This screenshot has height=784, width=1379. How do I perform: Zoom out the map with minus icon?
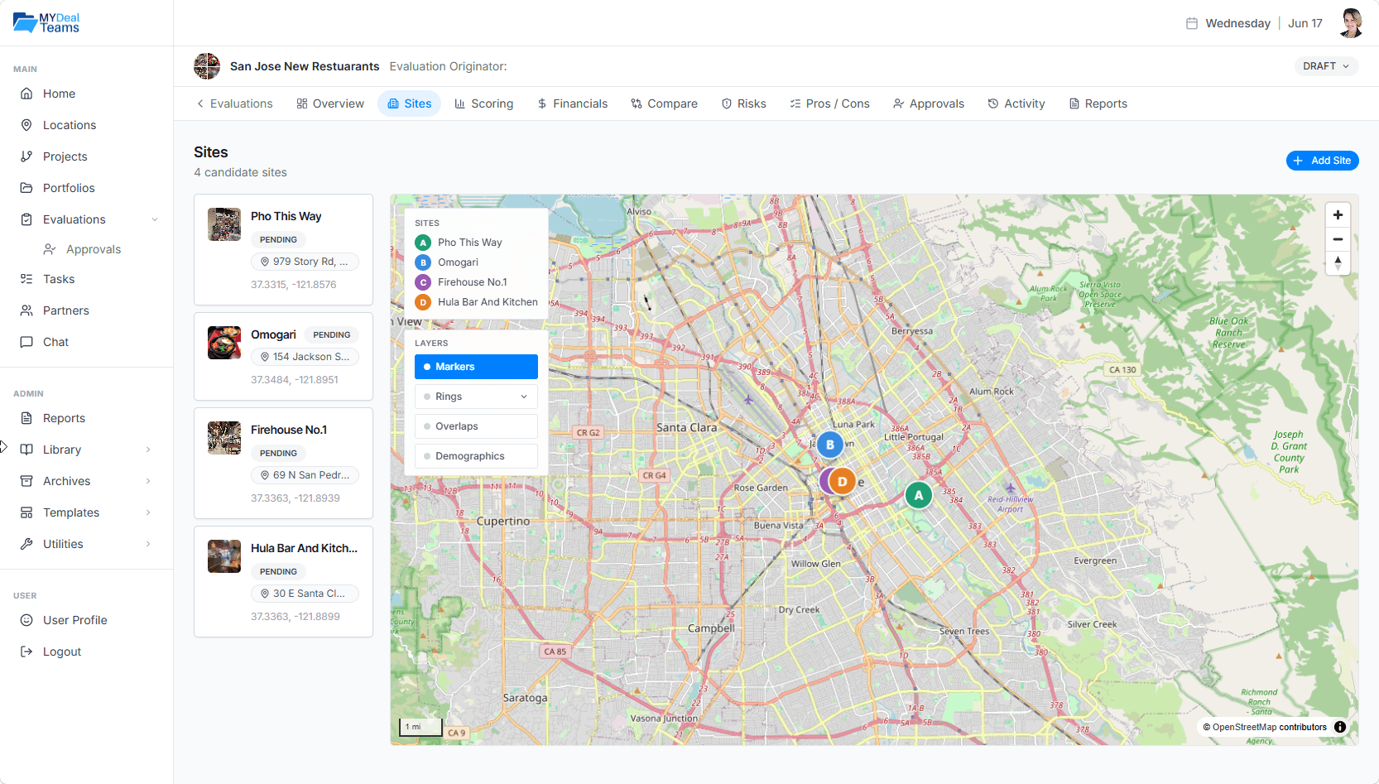pos(1338,239)
